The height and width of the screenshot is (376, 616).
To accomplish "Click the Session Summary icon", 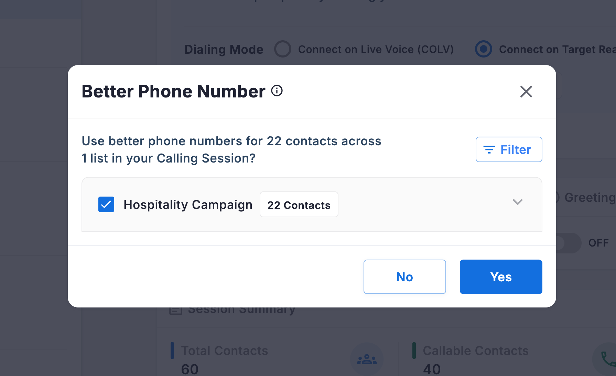I will [176, 310].
